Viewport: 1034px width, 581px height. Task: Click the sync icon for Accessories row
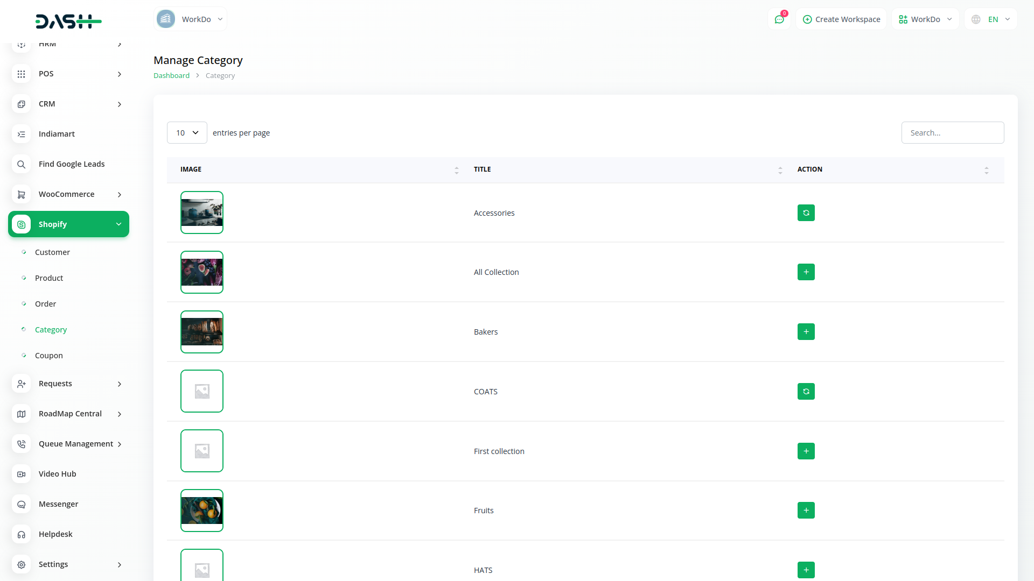806,213
